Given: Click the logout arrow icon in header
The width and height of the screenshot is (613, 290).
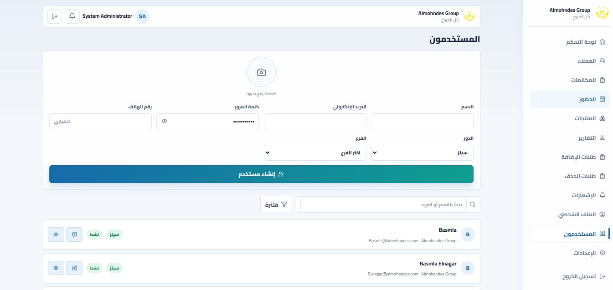Looking at the screenshot, I should [x=55, y=16].
